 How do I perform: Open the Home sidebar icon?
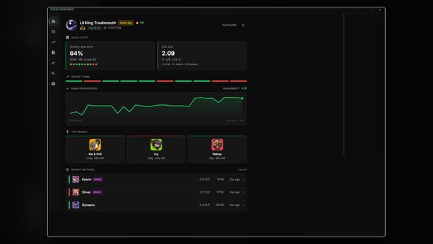click(53, 22)
